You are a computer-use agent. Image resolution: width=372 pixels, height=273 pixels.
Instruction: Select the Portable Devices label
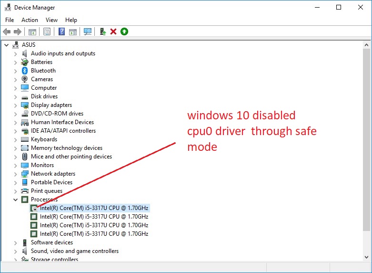(x=51, y=182)
